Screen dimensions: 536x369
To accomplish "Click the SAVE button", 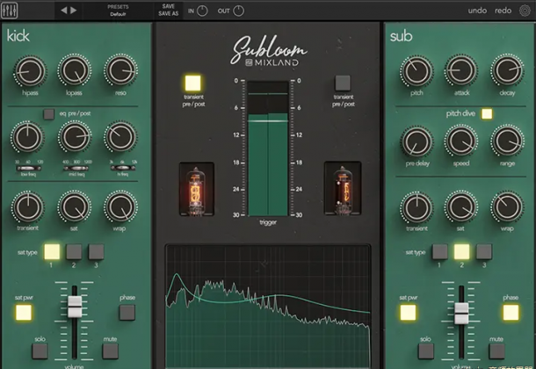I will point(168,6).
